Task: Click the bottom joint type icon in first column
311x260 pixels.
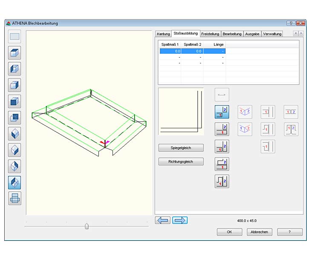Action: click(222, 181)
